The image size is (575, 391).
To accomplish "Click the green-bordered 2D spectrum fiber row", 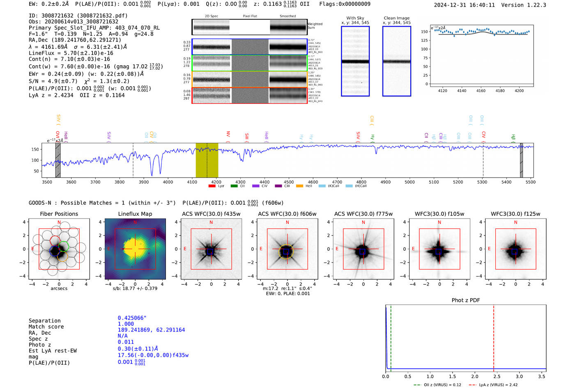I will [x=250, y=63].
